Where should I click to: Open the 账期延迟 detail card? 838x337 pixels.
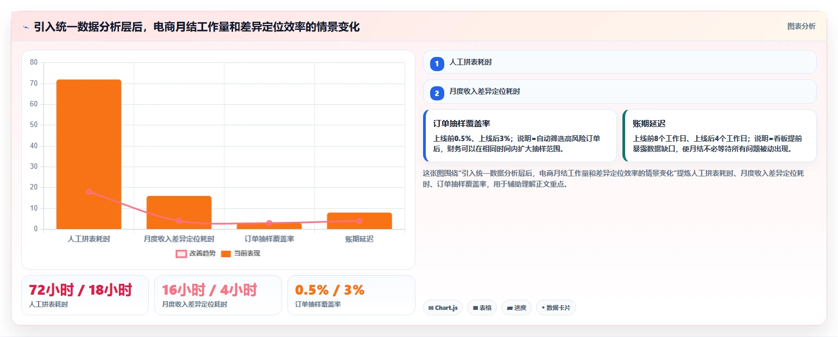(x=720, y=136)
